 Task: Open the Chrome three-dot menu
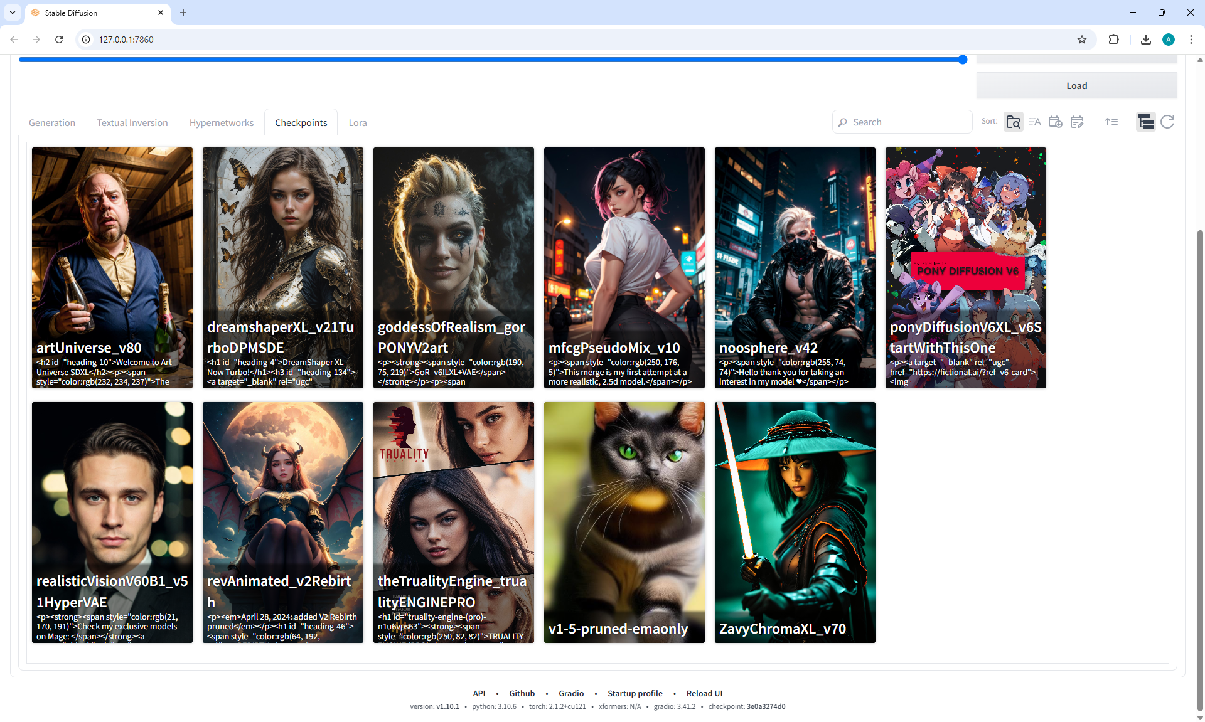(1191, 40)
